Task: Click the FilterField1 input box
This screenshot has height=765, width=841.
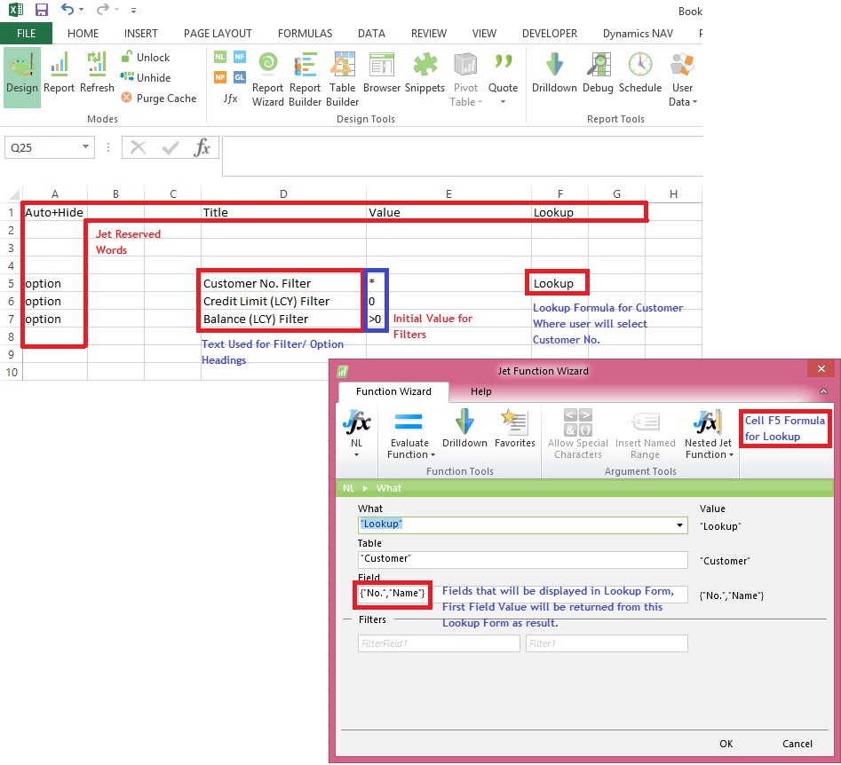Action: 439,644
